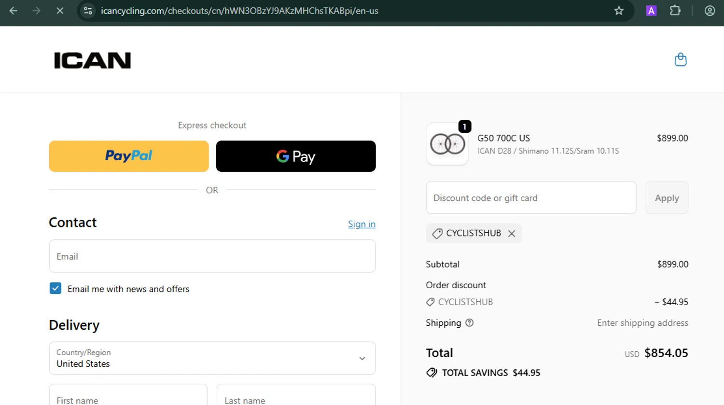Click the ICAN logo
The height and width of the screenshot is (405, 724).
pos(92,60)
